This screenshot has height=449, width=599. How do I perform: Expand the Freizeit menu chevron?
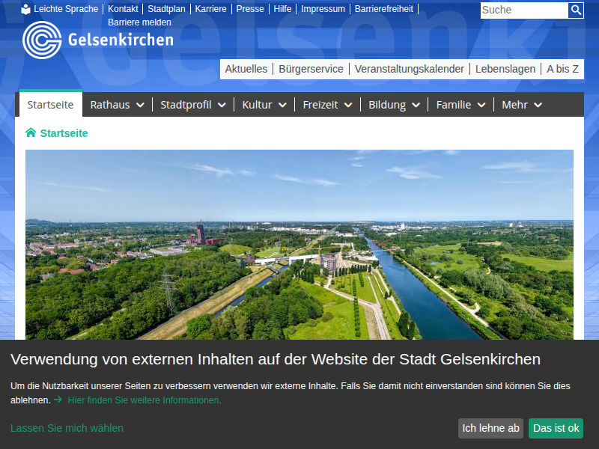348,105
